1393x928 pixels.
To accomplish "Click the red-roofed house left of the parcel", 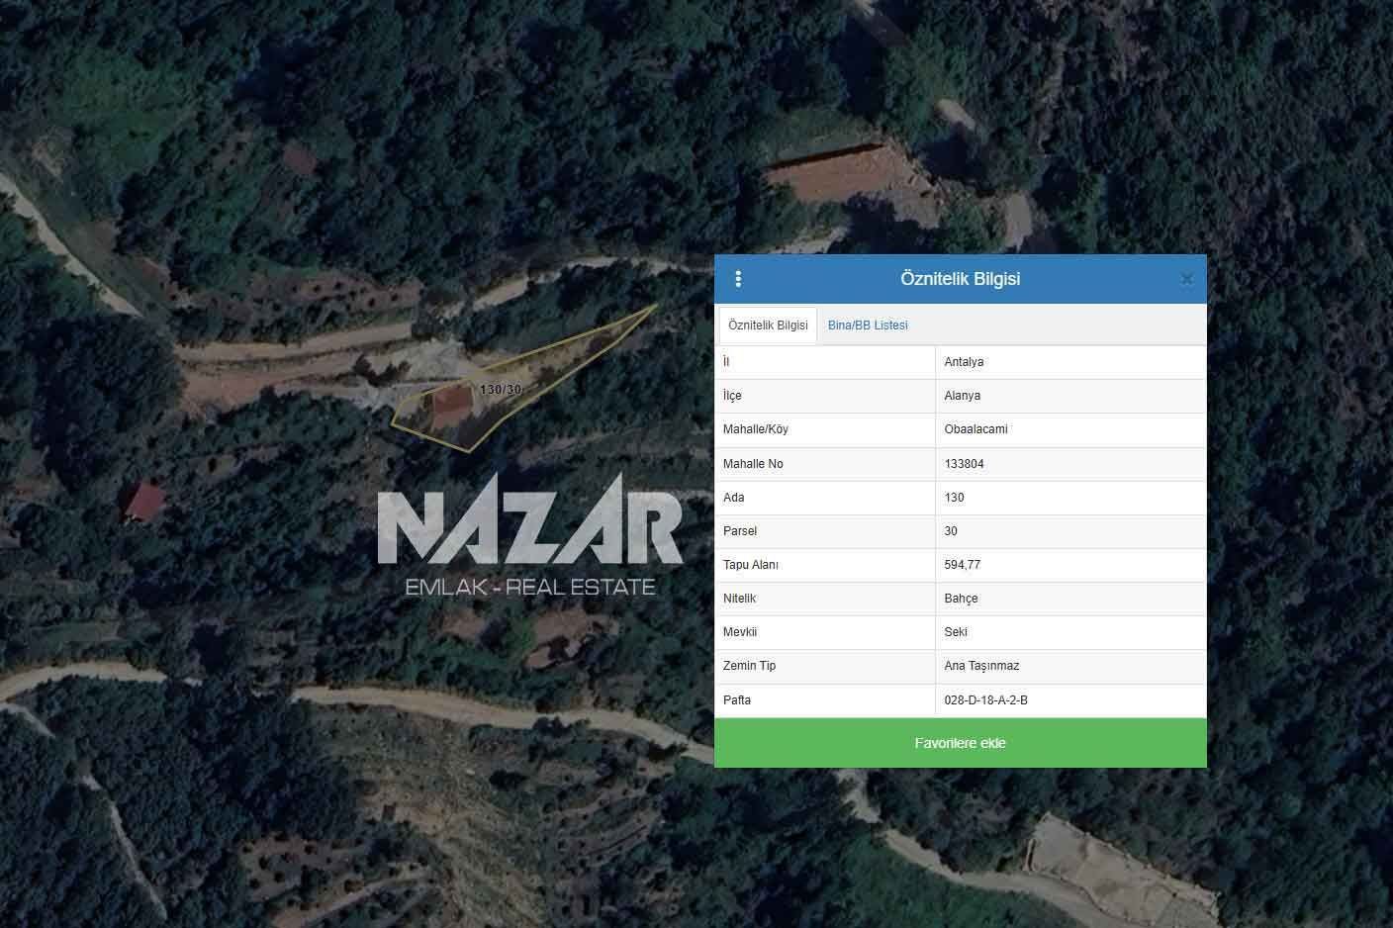I will pos(144,502).
